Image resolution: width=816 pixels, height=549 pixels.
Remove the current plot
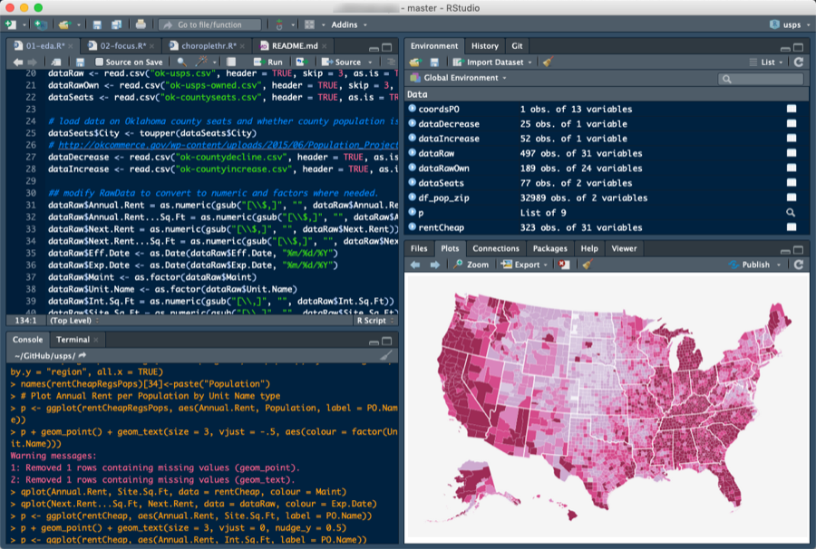click(564, 265)
